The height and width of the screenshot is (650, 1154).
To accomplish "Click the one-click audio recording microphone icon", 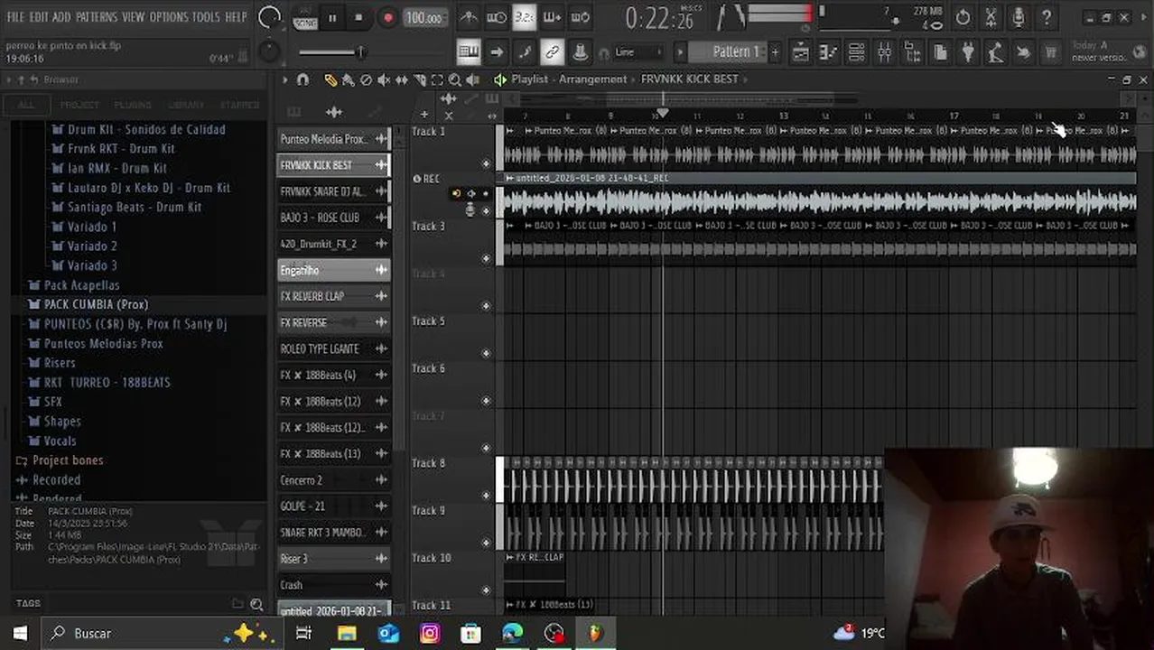I will [x=1019, y=17].
